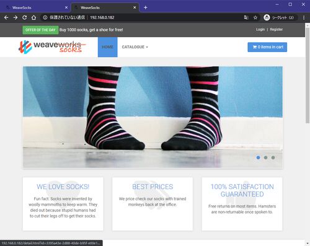
Task: Click the Login link
Action: point(260,30)
